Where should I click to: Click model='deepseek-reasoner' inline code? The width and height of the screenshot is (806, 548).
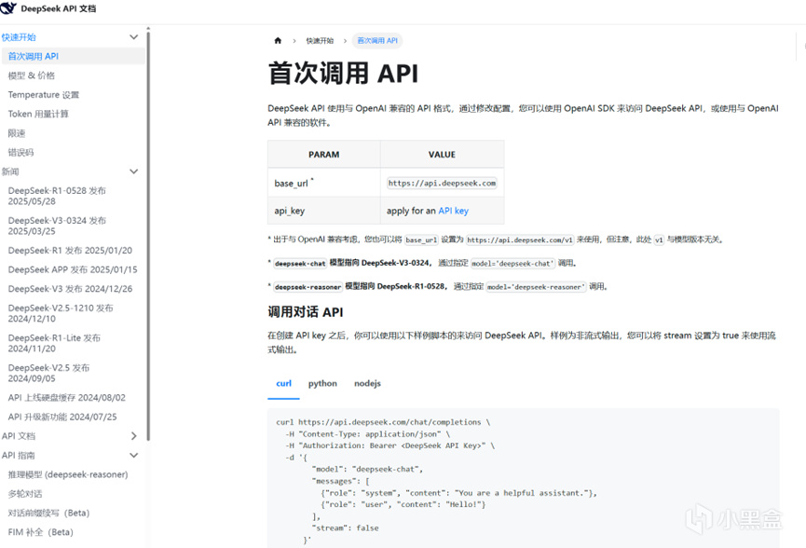click(x=536, y=287)
